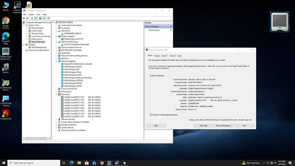Image resolution: width=295 pixels, height=166 pixels.
Task: Select WAN Miniport (PPTP) adapter
Action: pos(73,83)
